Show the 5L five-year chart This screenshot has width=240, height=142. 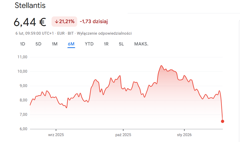pos(121,44)
